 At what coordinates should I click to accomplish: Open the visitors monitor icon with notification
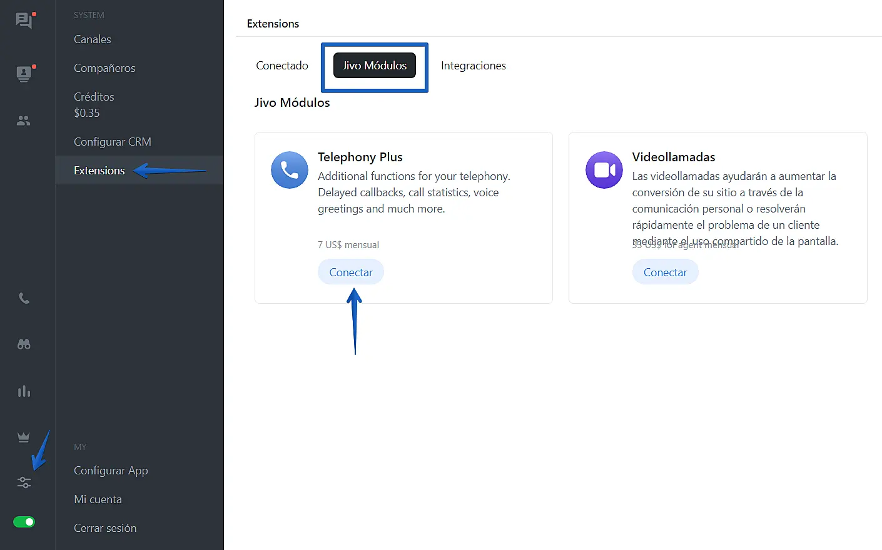[24, 74]
